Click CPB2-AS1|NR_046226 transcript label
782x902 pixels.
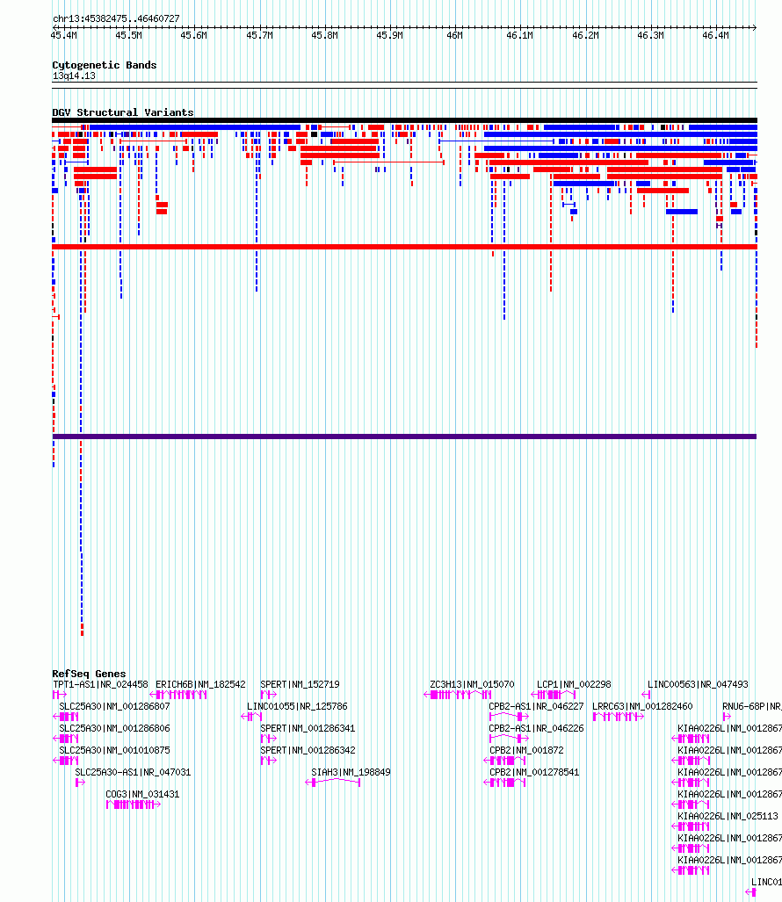[x=536, y=728]
